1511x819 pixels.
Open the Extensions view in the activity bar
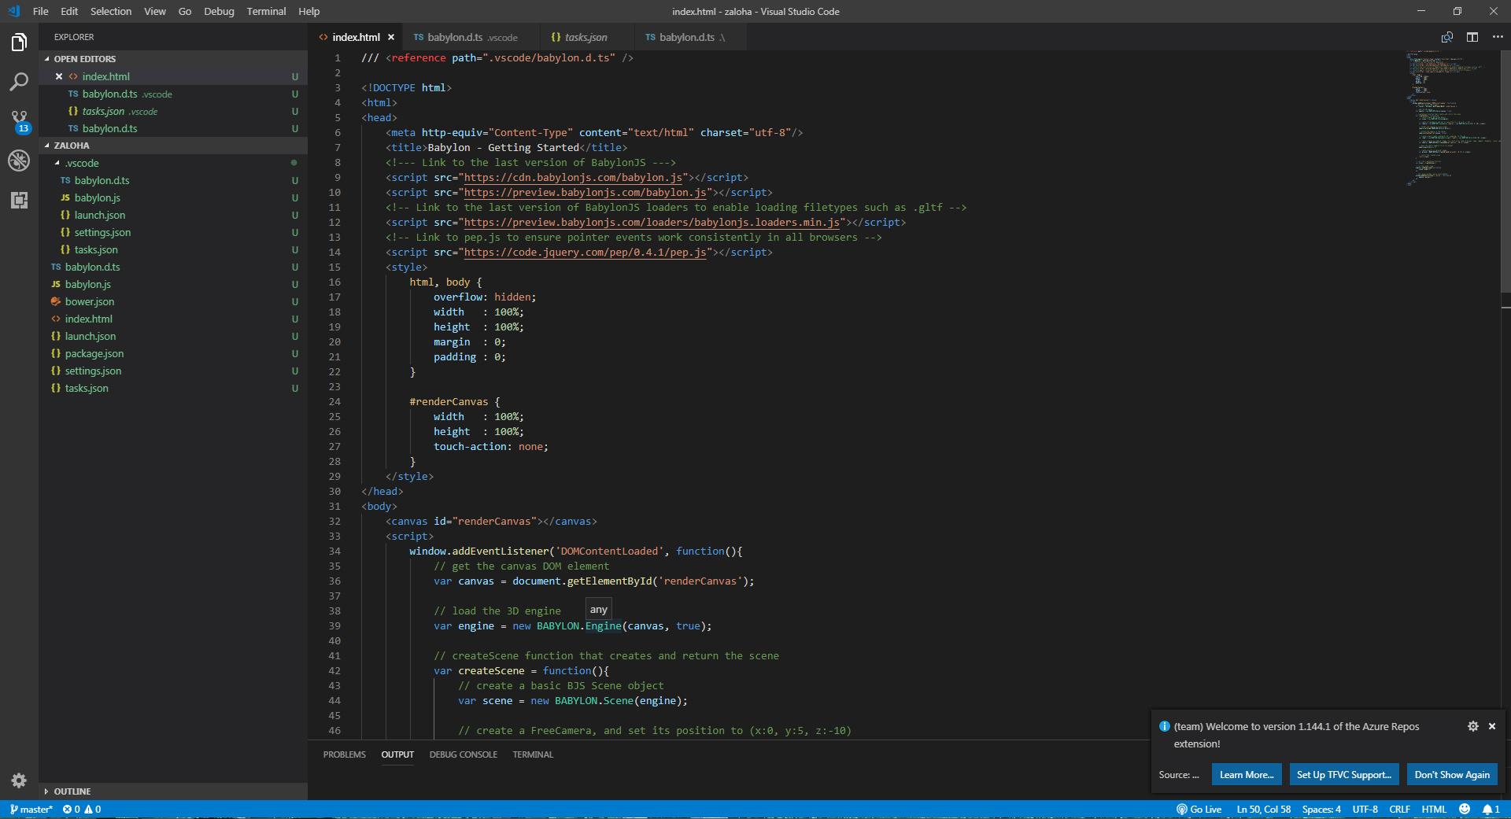19,200
